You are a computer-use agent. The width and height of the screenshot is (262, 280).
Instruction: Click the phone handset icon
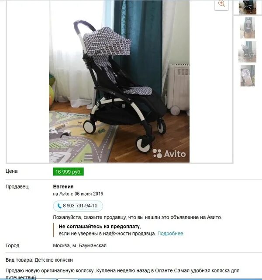pyautogui.click(x=59, y=206)
